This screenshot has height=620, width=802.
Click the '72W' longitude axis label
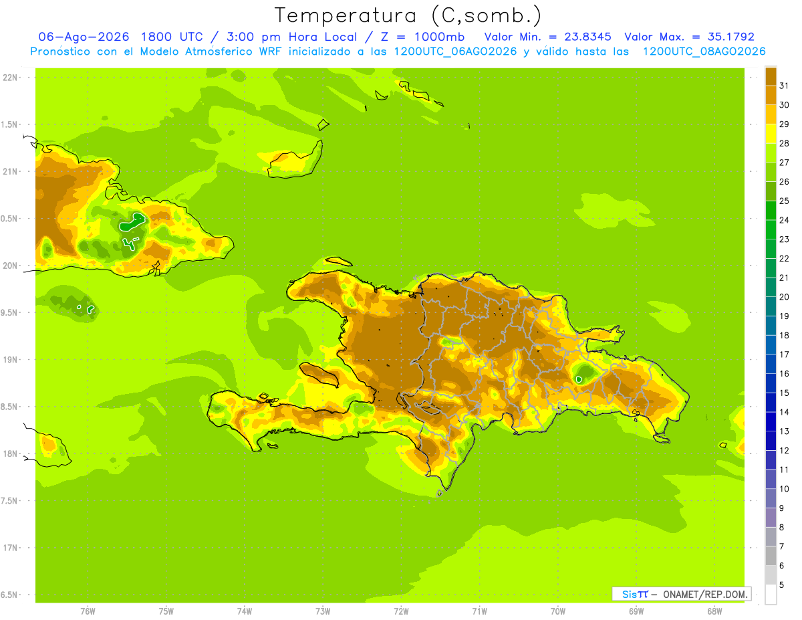pyautogui.click(x=401, y=611)
